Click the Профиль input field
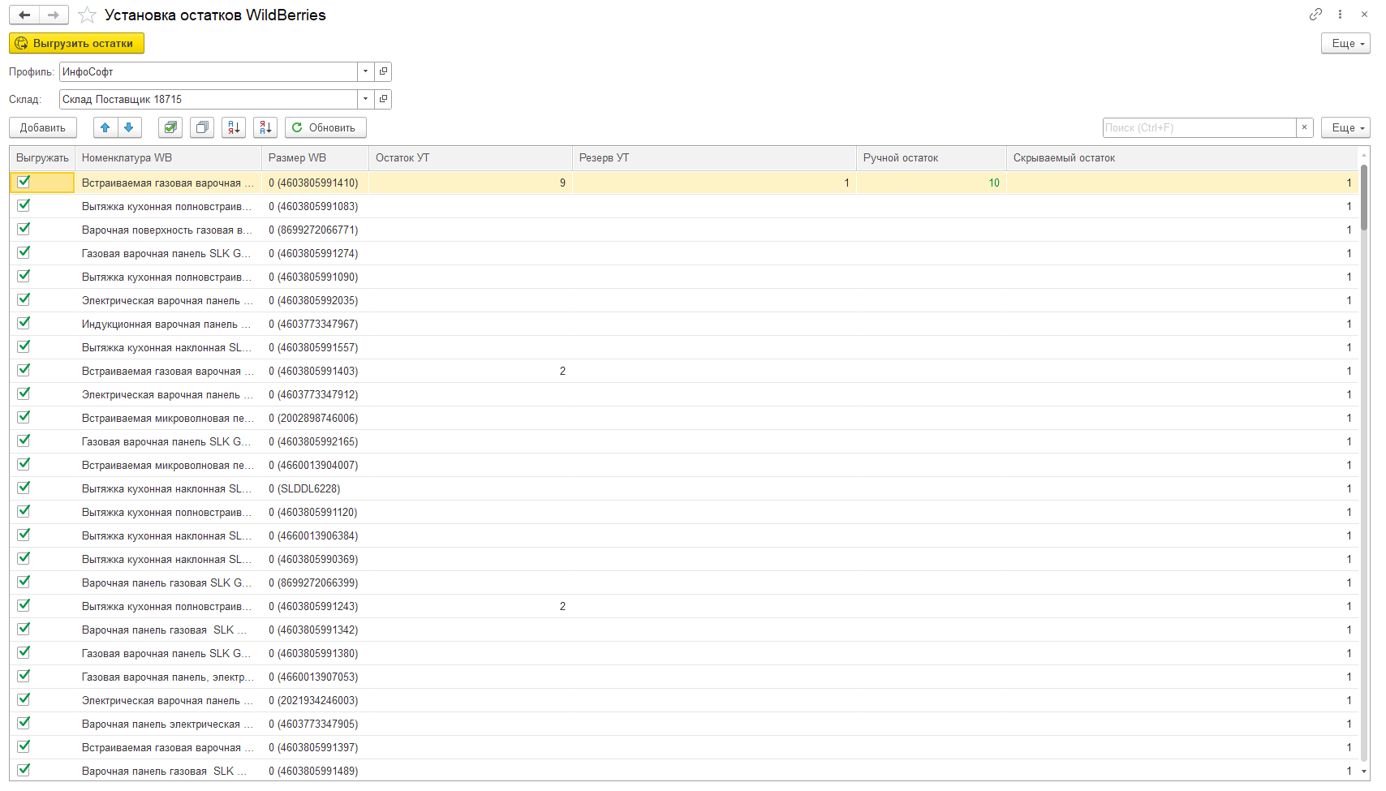 click(x=209, y=71)
